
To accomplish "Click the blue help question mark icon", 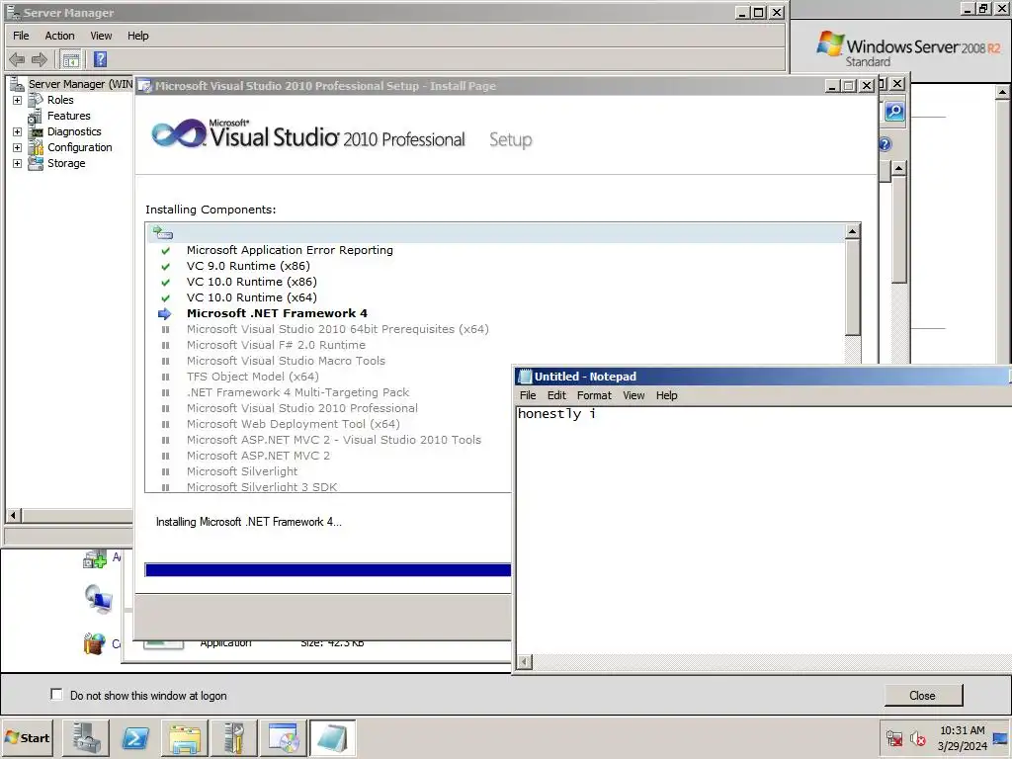I will click(885, 144).
